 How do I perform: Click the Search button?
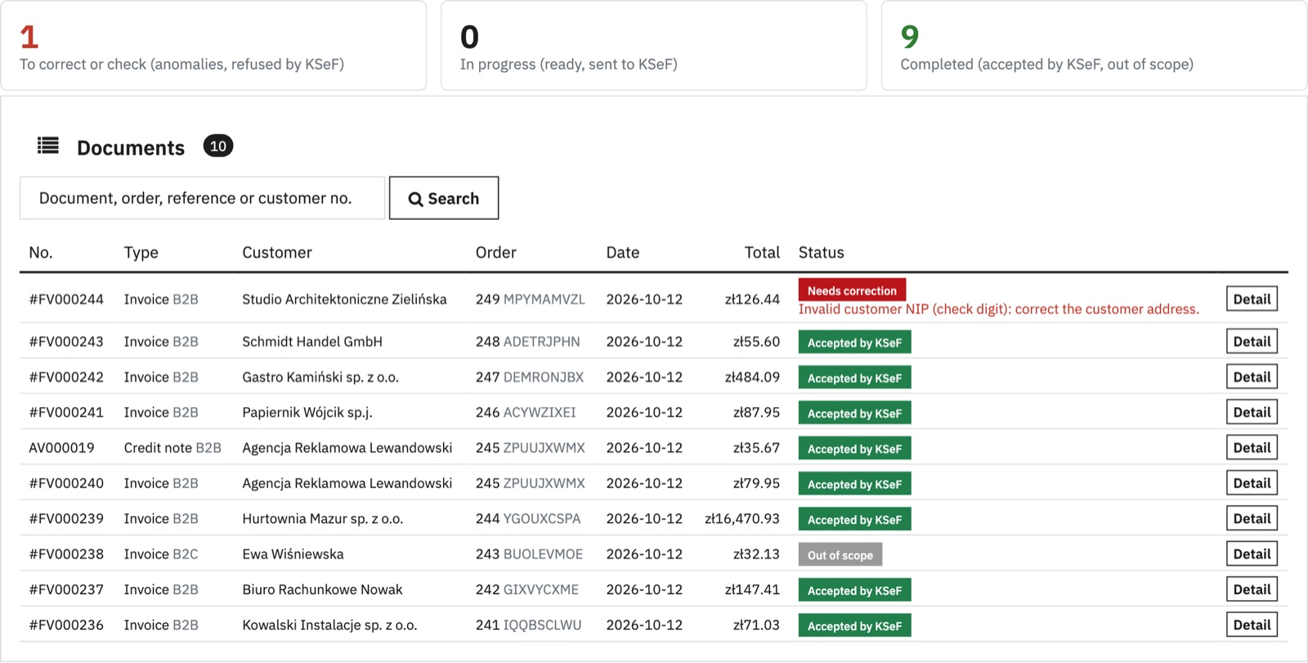[444, 198]
